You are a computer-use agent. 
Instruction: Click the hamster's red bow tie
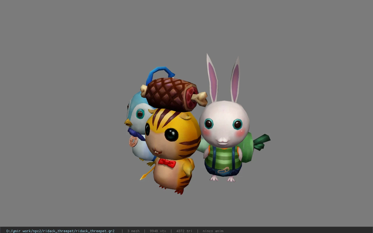pyautogui.click(x=167, y=163)
